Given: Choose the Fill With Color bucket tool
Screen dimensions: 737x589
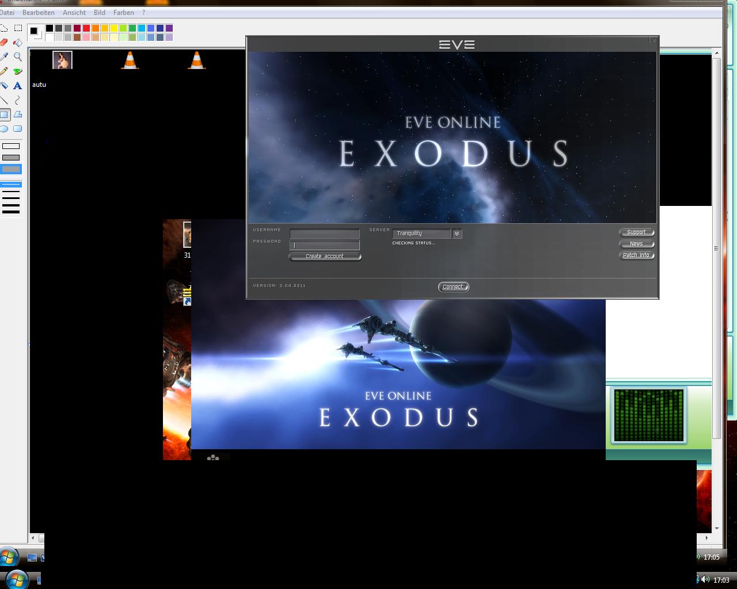Looking at the screenshot, I should [x=18, y=42].
